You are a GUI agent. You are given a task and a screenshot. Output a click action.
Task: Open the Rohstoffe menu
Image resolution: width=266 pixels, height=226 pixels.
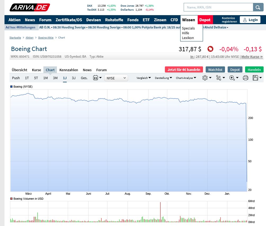click(x=114, y=20)
